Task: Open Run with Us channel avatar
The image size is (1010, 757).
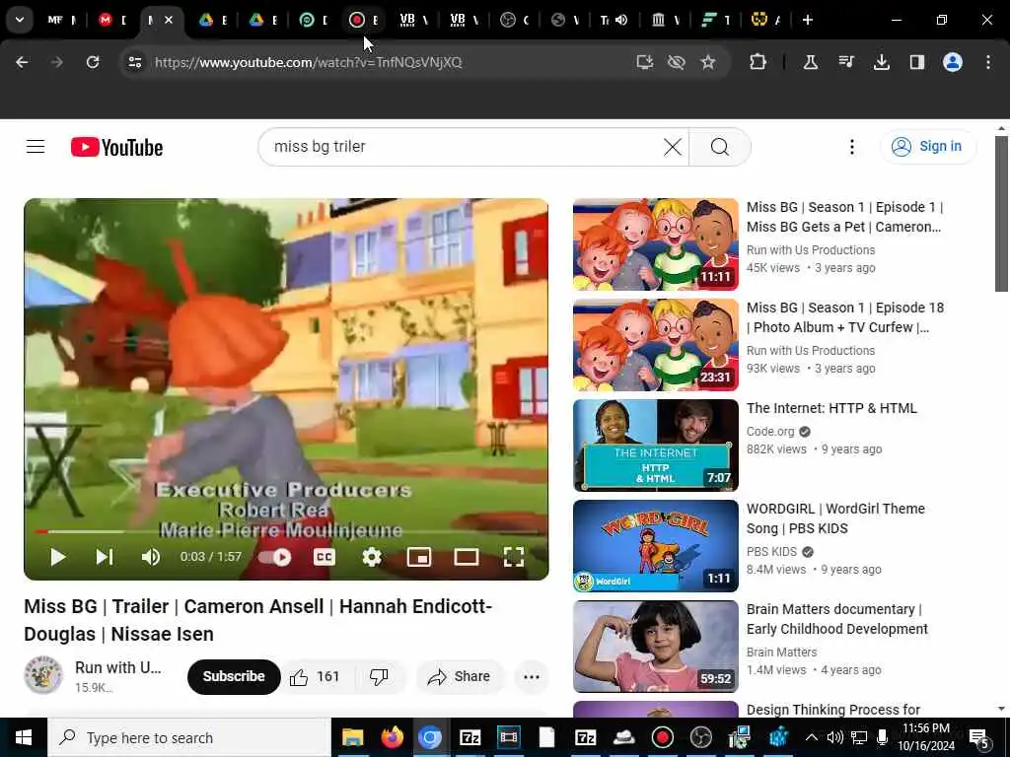Action: click(x=43, y=675)
